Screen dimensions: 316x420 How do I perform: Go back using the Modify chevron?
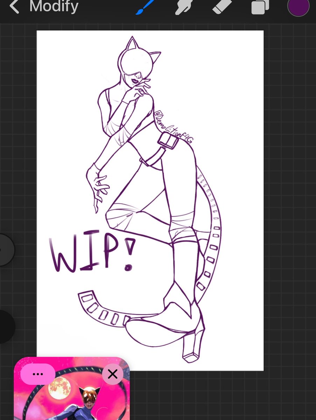tap(14, 6)
